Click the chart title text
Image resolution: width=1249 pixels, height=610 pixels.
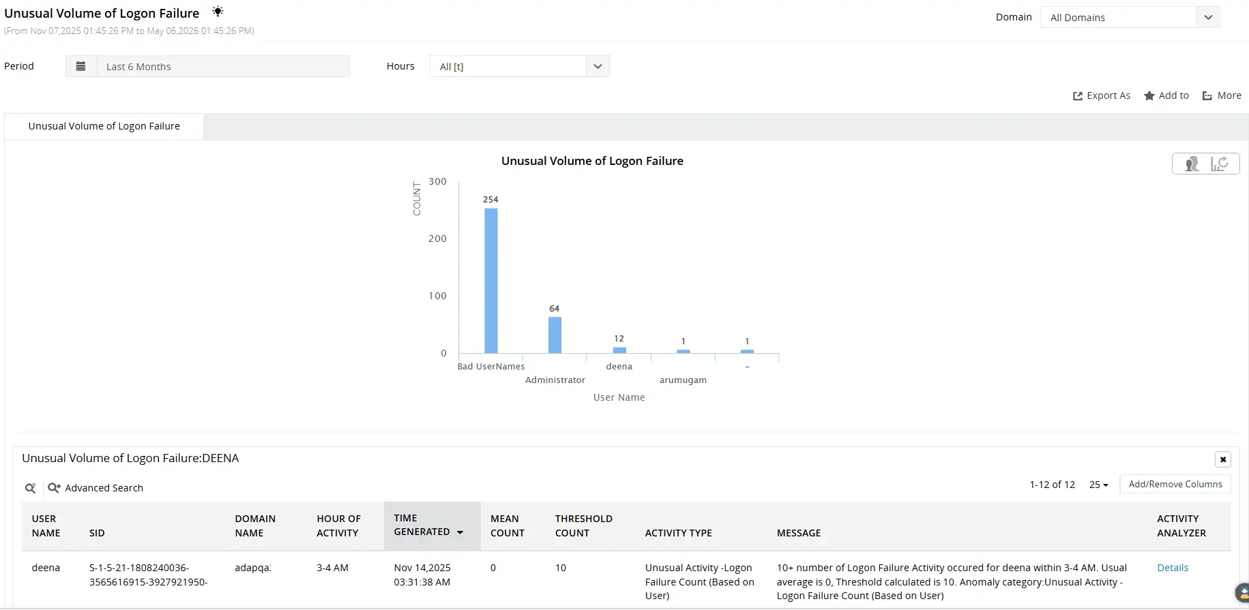pos(592,161)
